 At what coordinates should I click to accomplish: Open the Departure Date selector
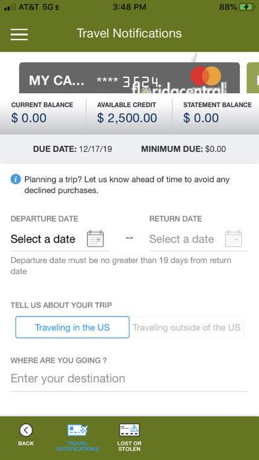tap(60, 239)
